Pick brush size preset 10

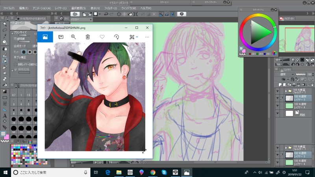coord(21,112)
